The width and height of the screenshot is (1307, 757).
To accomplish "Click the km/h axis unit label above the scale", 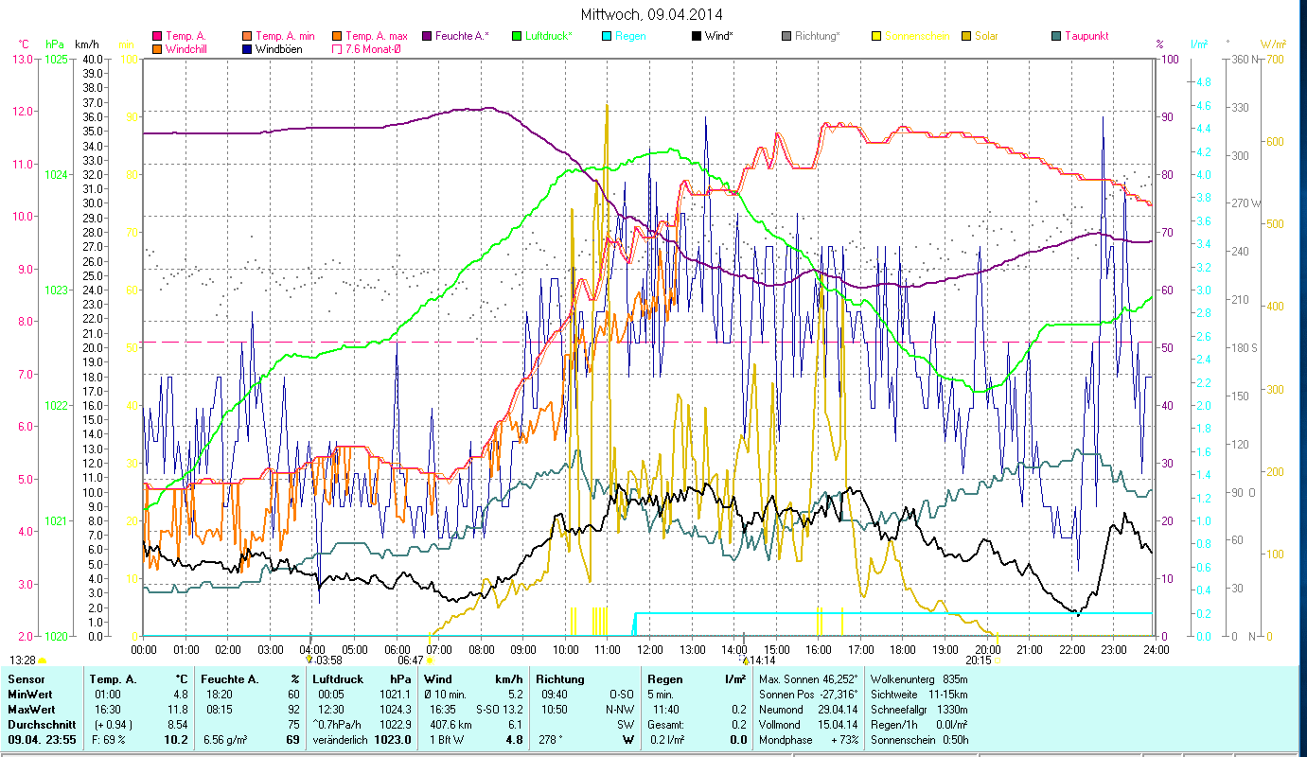I will pyautogui.click(x=86, y=44).
